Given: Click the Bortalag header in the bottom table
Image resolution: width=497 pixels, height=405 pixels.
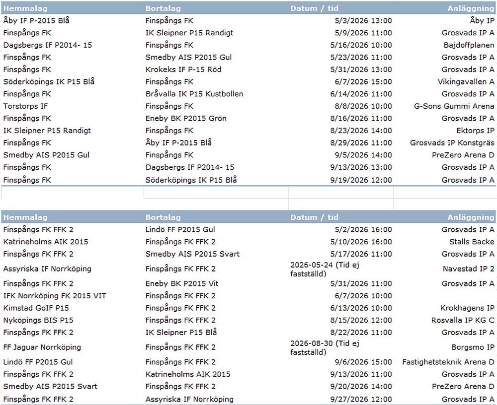Looking at the screenshot, I should tap(163, 217).
